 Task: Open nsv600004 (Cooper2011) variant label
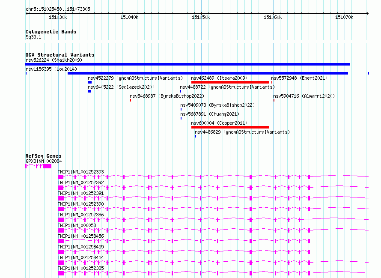[x=219, y=123]
